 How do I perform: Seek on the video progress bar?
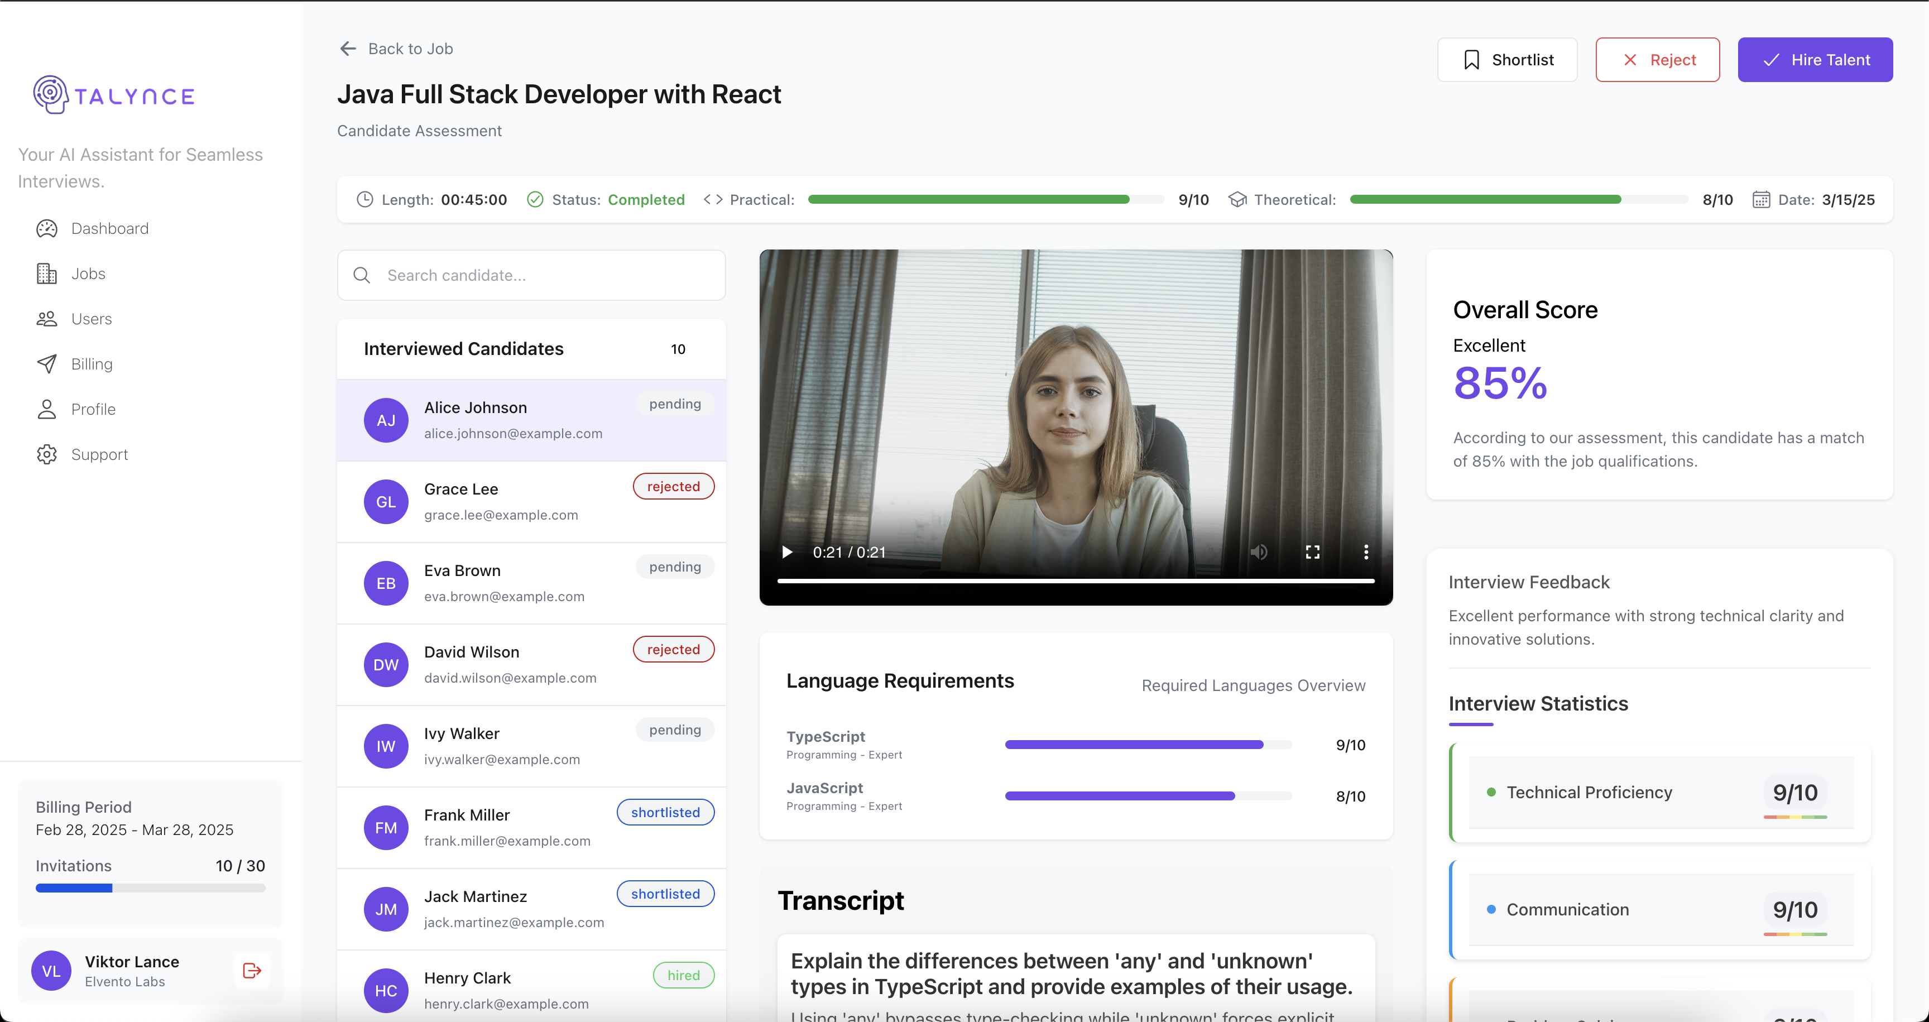click(x=1076, y=580)
